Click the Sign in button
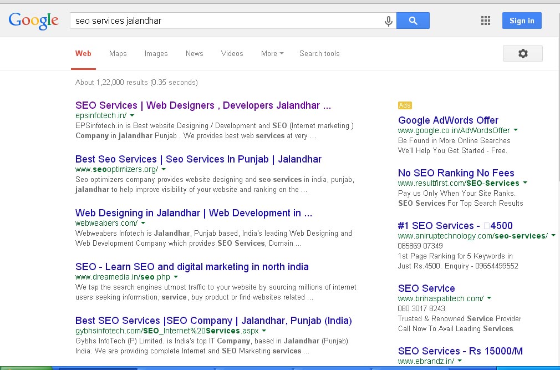The image size is (560, 370). point(522,21)
